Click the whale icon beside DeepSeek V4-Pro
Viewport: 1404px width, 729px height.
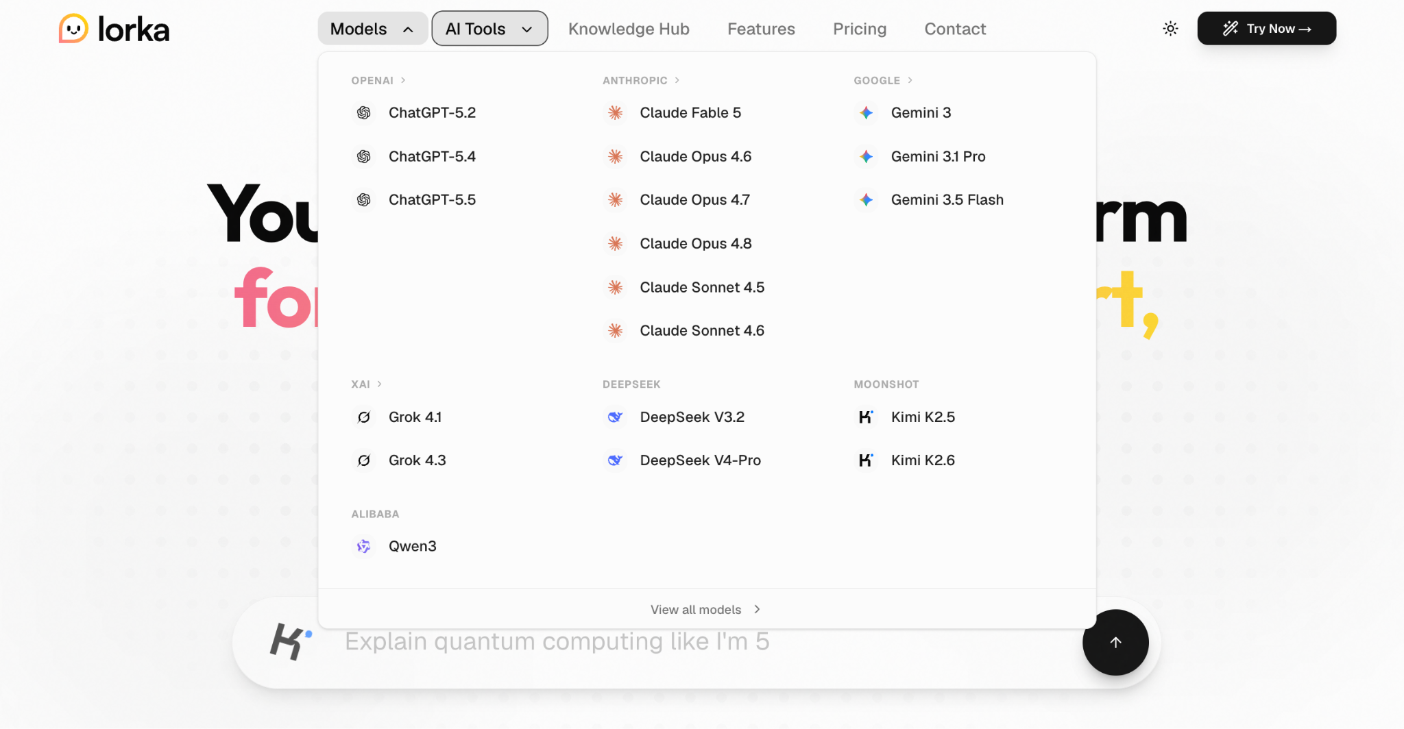tap(616, 460)
